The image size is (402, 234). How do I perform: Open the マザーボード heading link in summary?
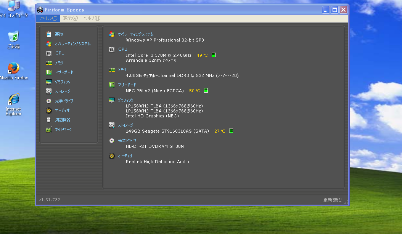pyautogui.click(x=127, y=85)
